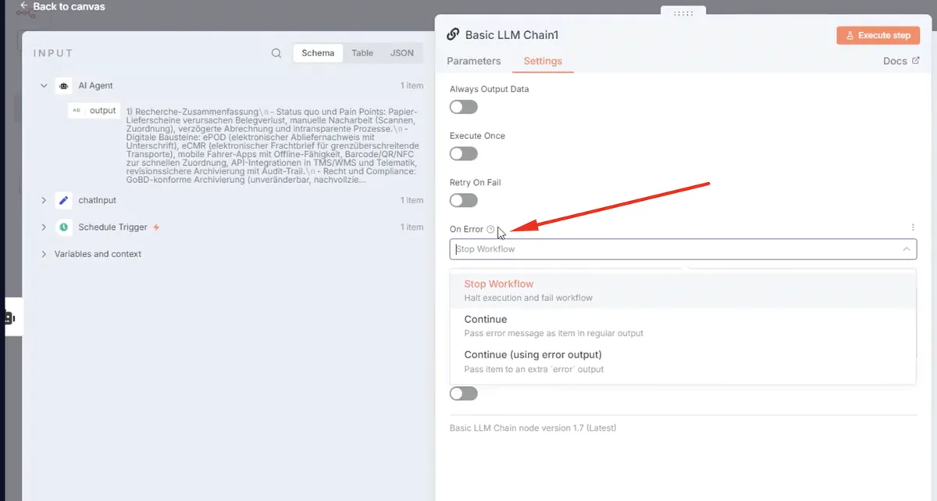Click the Execute step button
The width and height of the screenshot is (937, 501).
pos(878,35)
